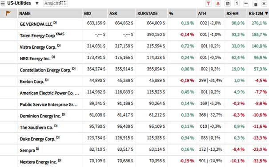Click Nextera Energy bid 70,109 $
The image size is (269, 168).
[97, 160]
